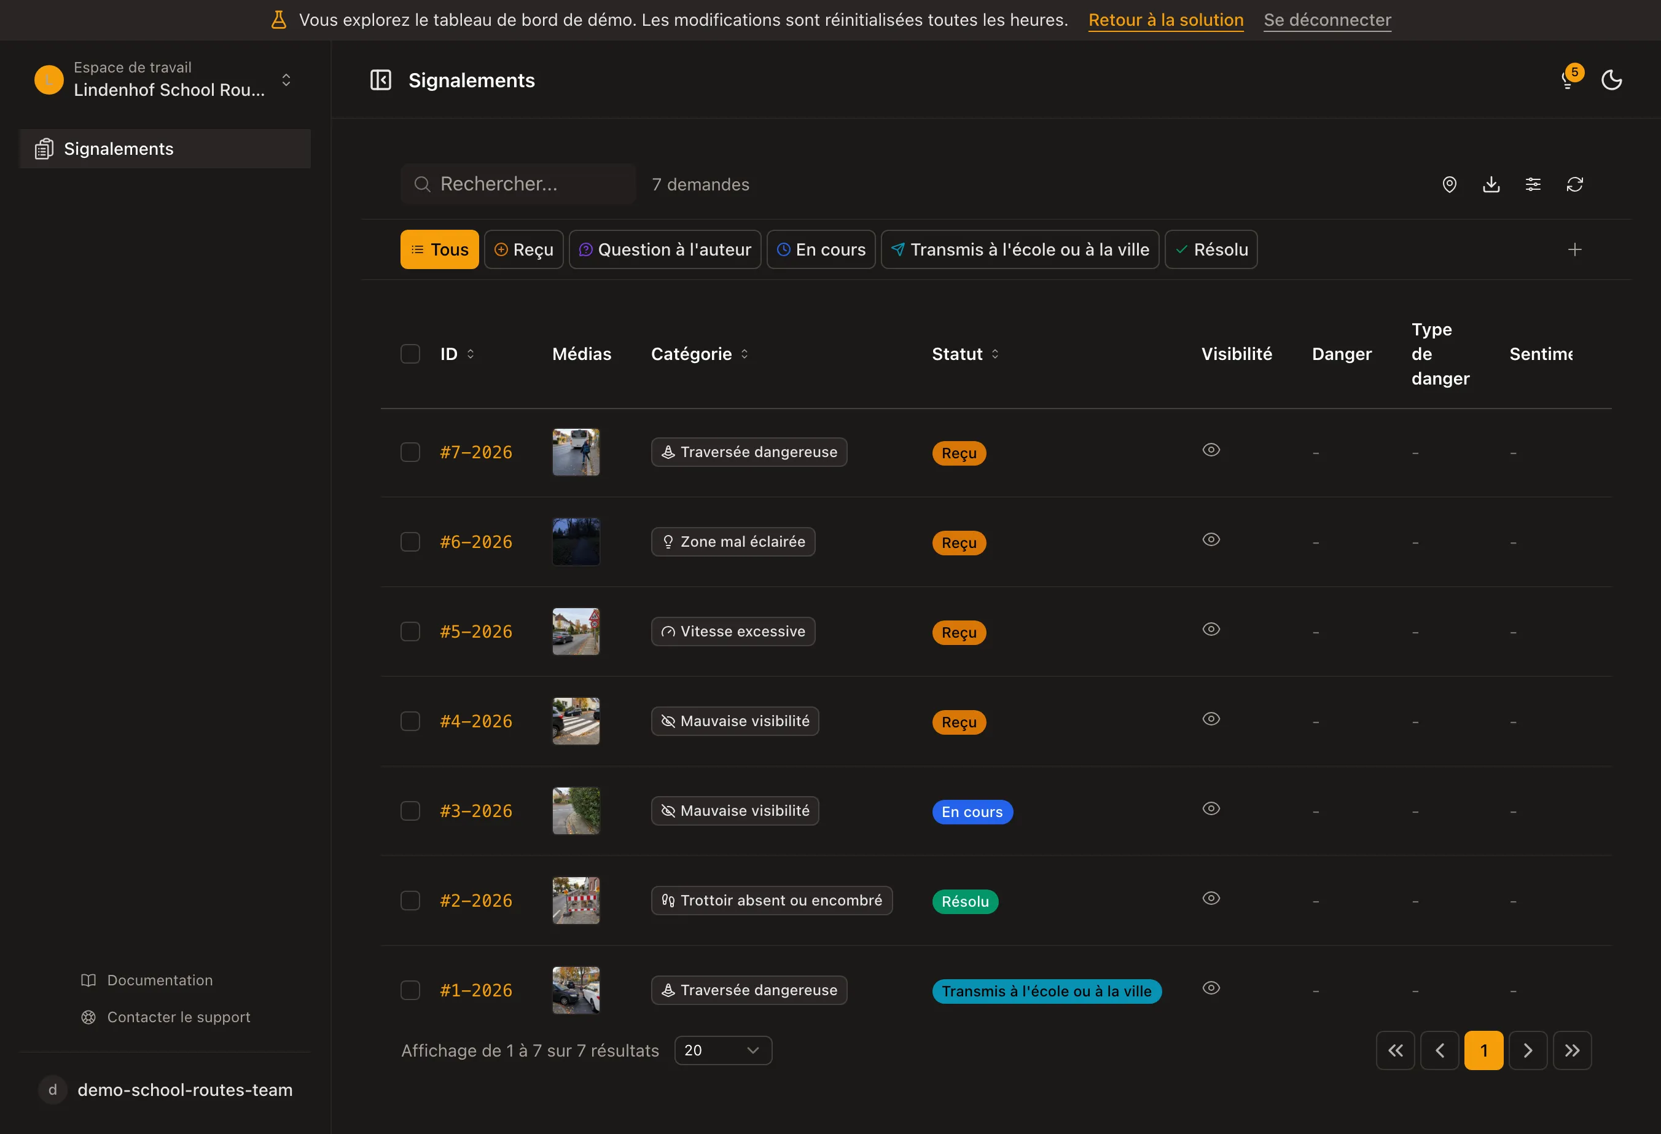
Task: Sort by Catégorie column
Action: [700, 354]
